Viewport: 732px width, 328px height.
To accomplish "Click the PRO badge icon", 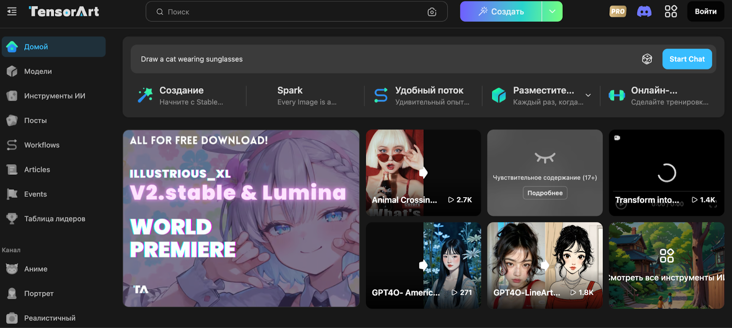I will pyautogui.click(x=618, y=11).
